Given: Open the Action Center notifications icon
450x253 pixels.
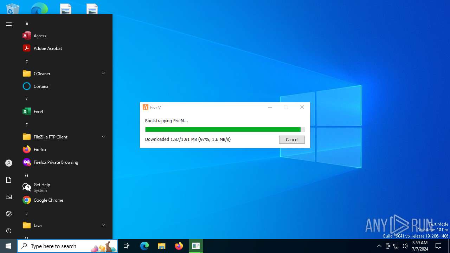Looking at the screenshot, I should (x=438, y=246).
